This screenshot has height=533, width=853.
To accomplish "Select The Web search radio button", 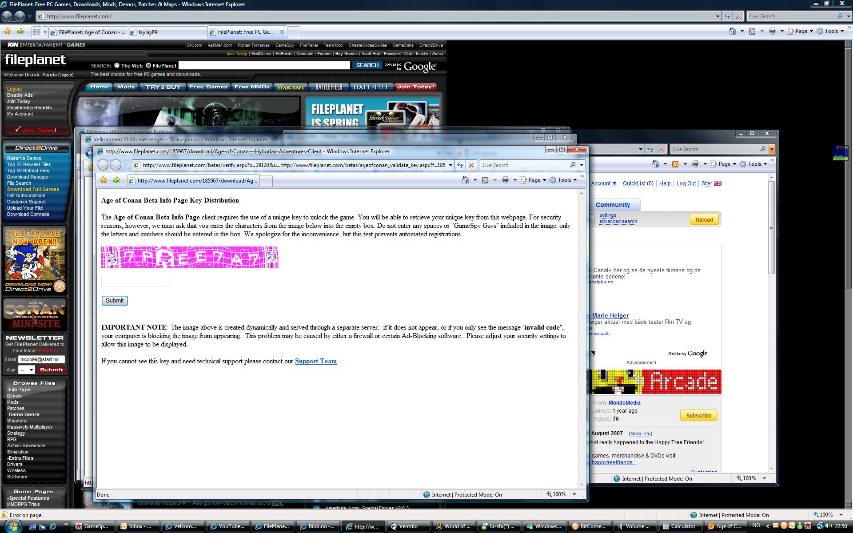I will click(x=117, y=65).
